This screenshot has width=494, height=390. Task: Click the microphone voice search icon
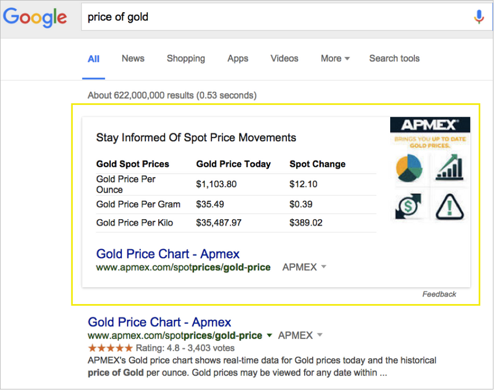click(x=478, y=17)
